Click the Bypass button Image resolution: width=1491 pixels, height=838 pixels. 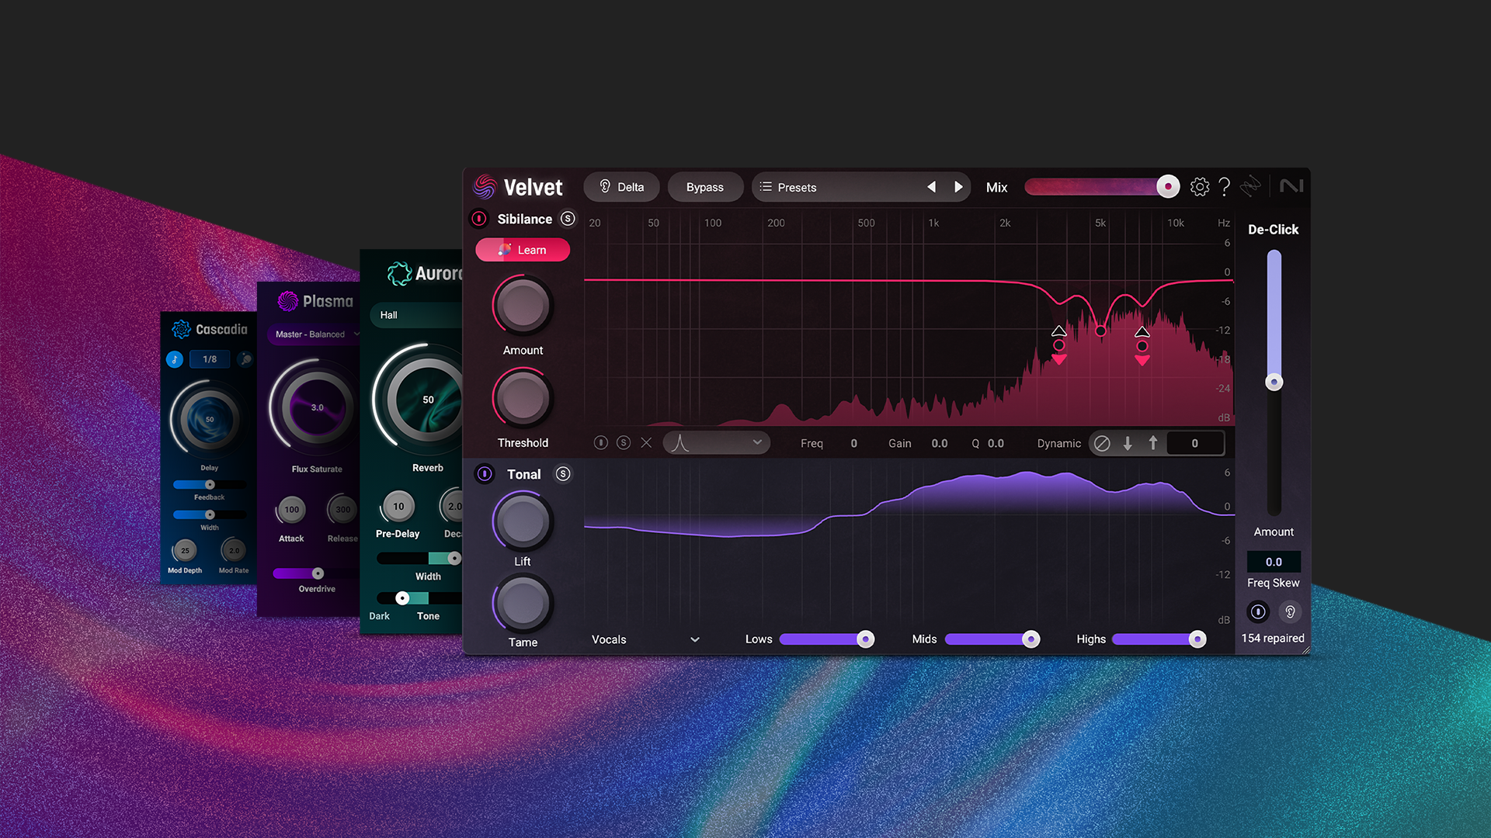[704, 187]
